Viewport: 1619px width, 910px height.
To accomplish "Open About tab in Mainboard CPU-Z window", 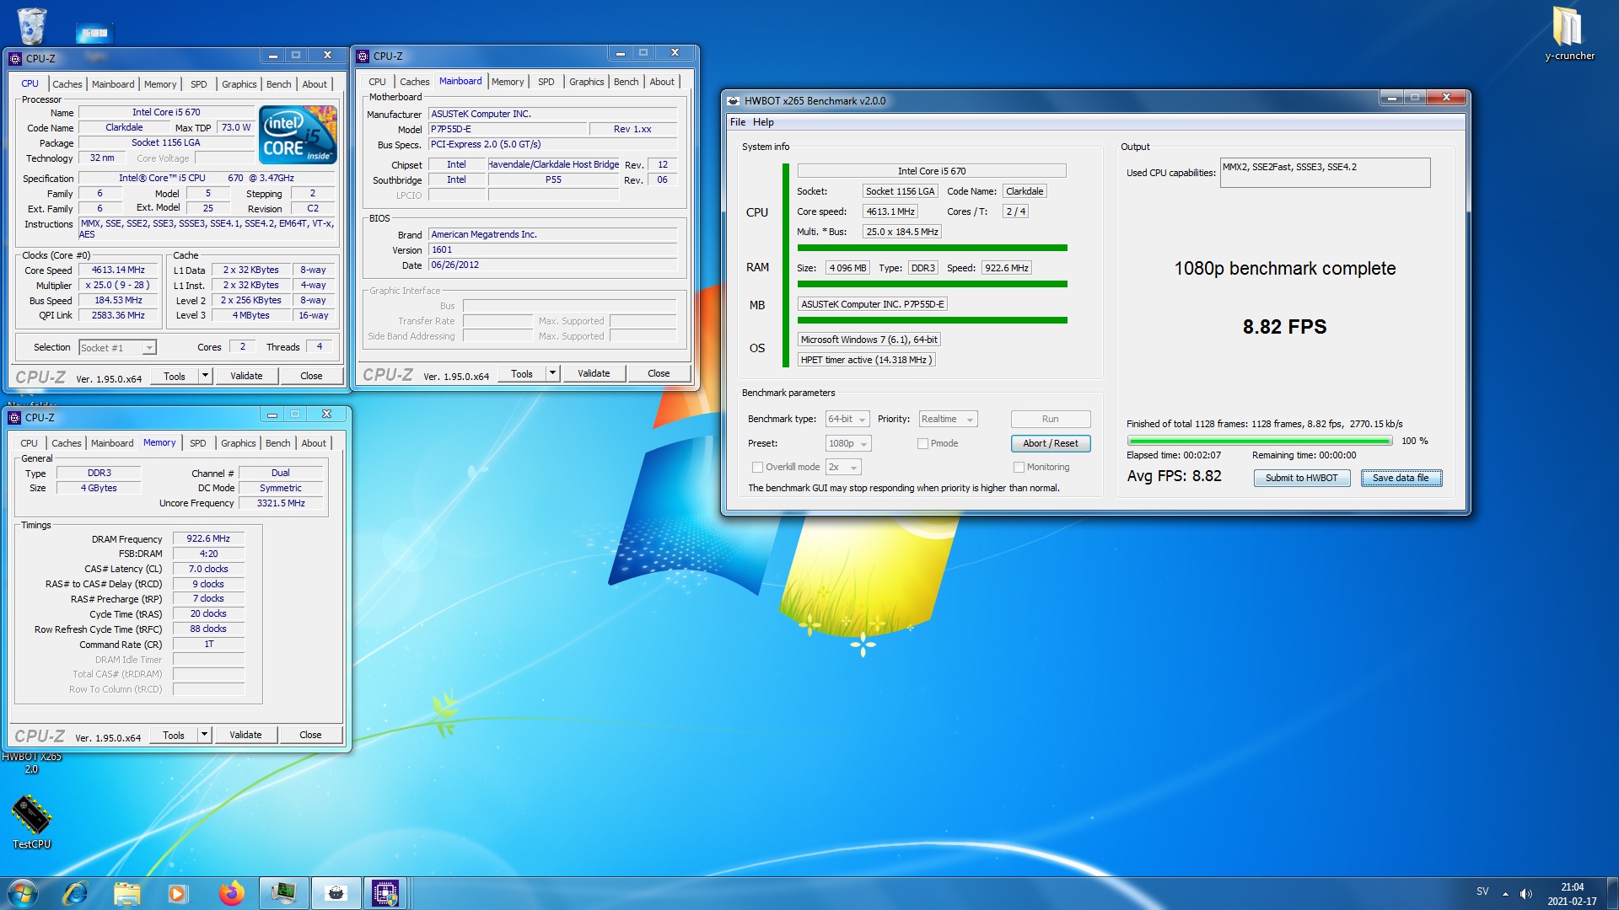I will (x=662, y=82).
